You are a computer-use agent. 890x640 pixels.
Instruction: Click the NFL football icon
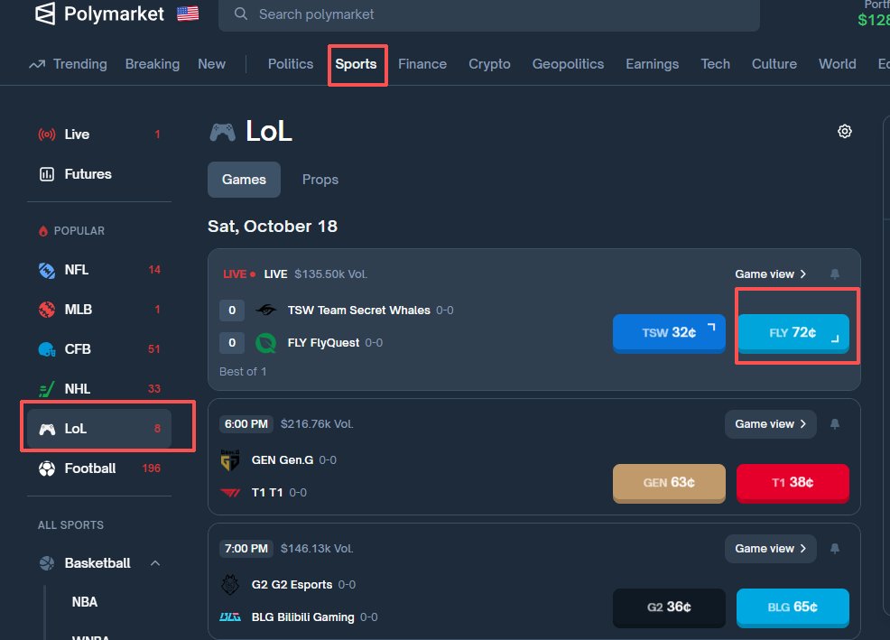tap(47, 270)
